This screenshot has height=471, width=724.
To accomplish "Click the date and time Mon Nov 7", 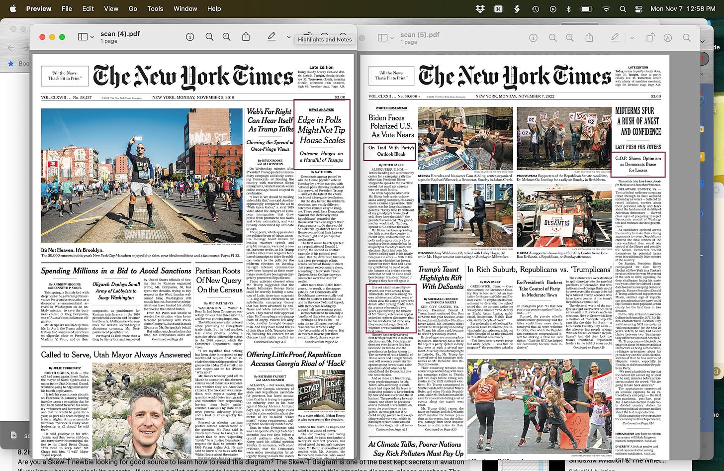I will click(x=683, y=8).
